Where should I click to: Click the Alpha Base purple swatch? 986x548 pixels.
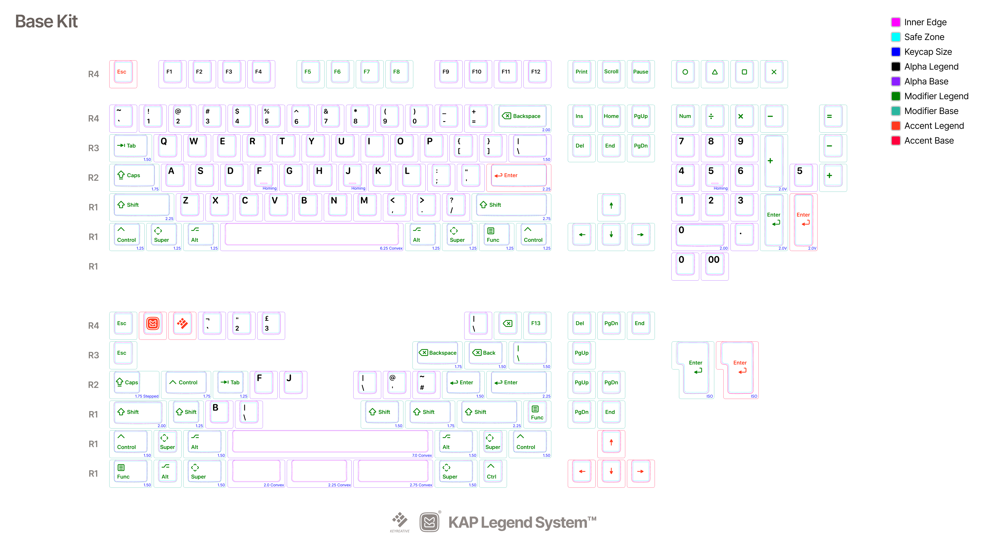[x=896, y=81]
